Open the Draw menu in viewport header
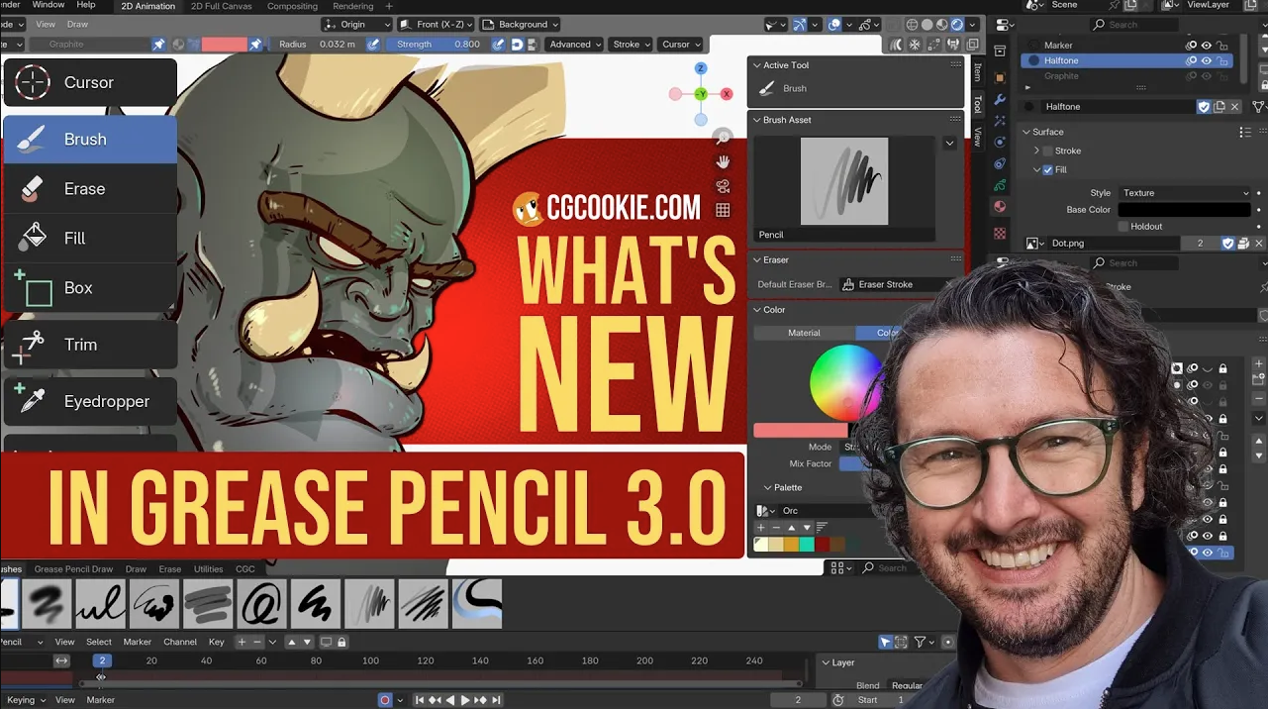 tap(77, 25)
